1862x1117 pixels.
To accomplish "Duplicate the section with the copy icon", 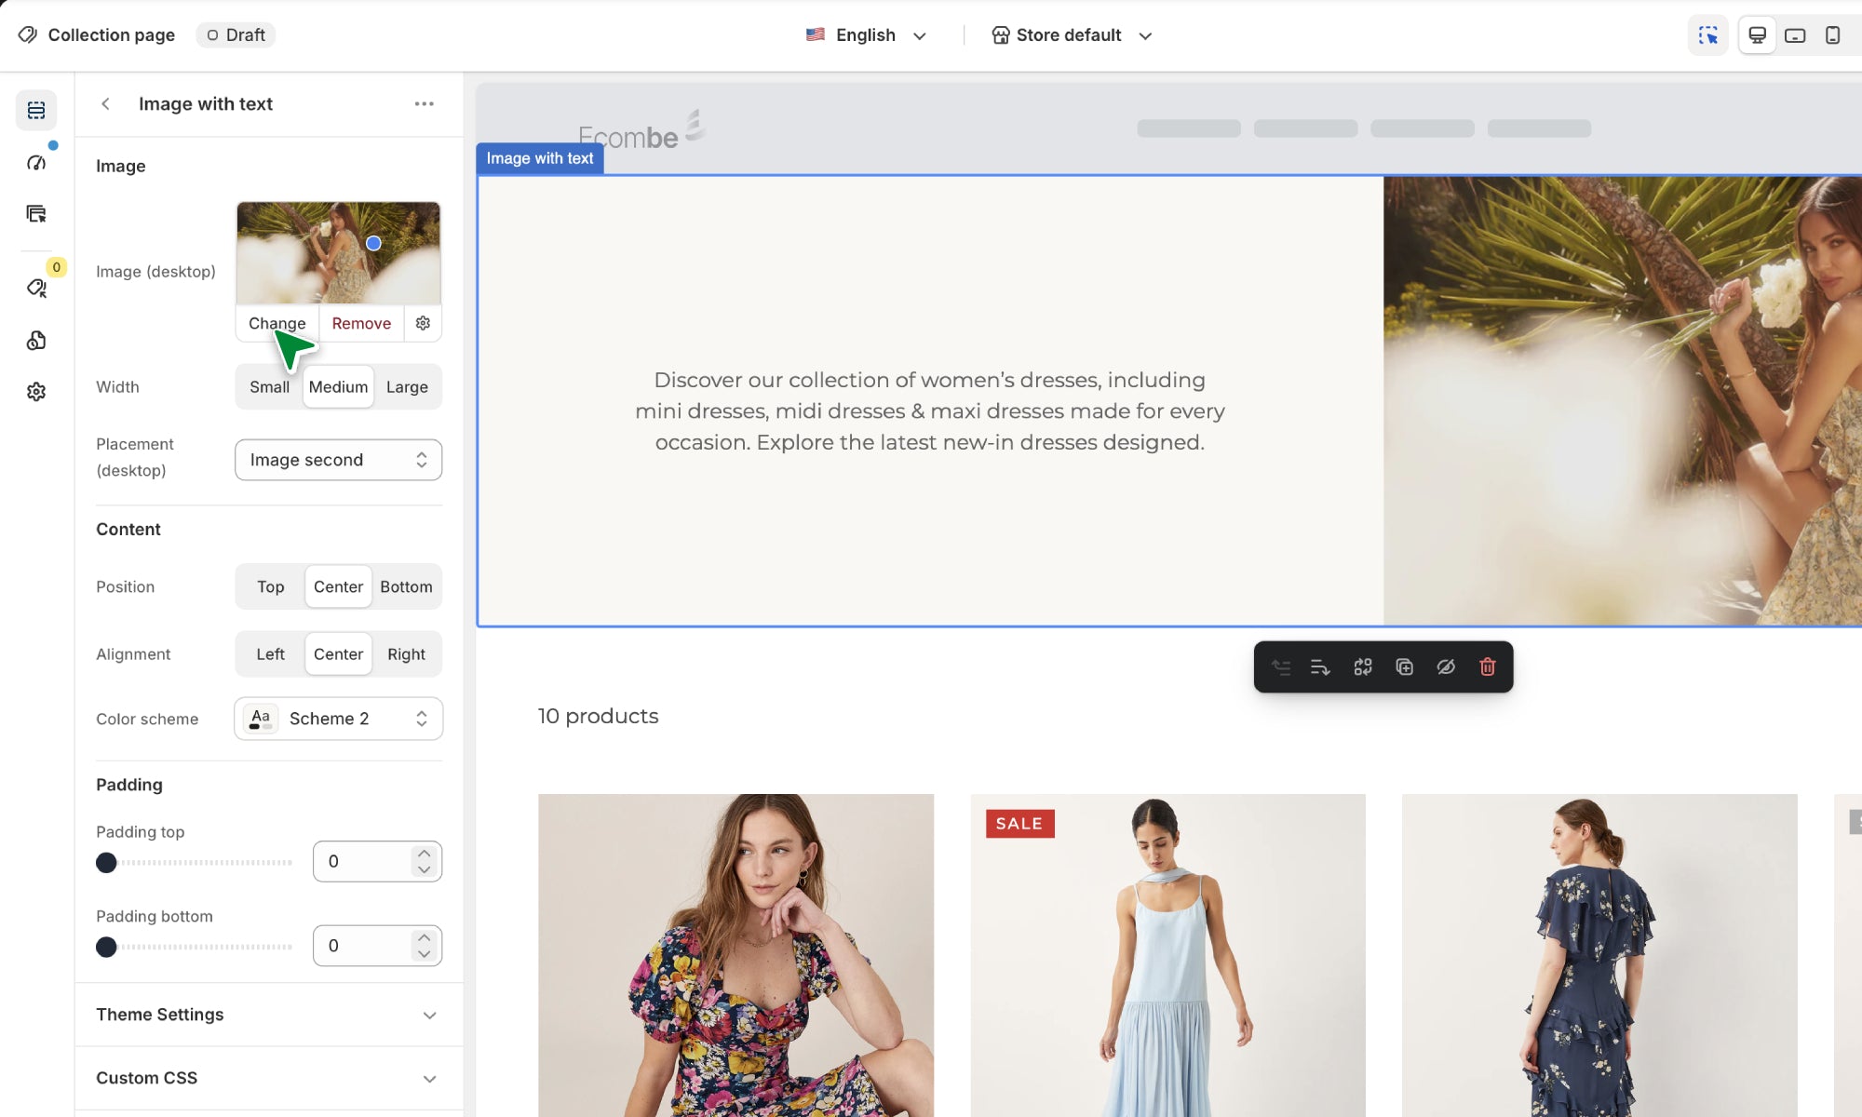I will 1404,666.
